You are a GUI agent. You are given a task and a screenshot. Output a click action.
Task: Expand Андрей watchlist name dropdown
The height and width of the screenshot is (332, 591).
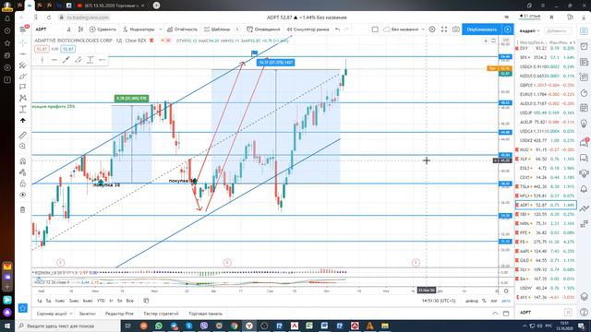coord(529,30)
